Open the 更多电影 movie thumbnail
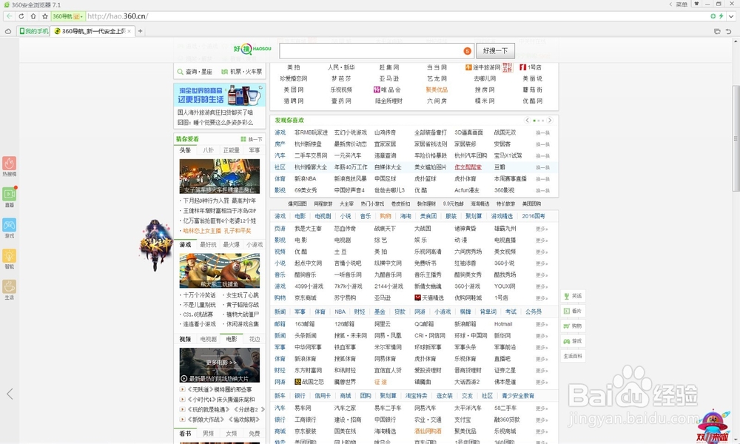The width and height of the screenshot is (740, 444). coord(220,366)
